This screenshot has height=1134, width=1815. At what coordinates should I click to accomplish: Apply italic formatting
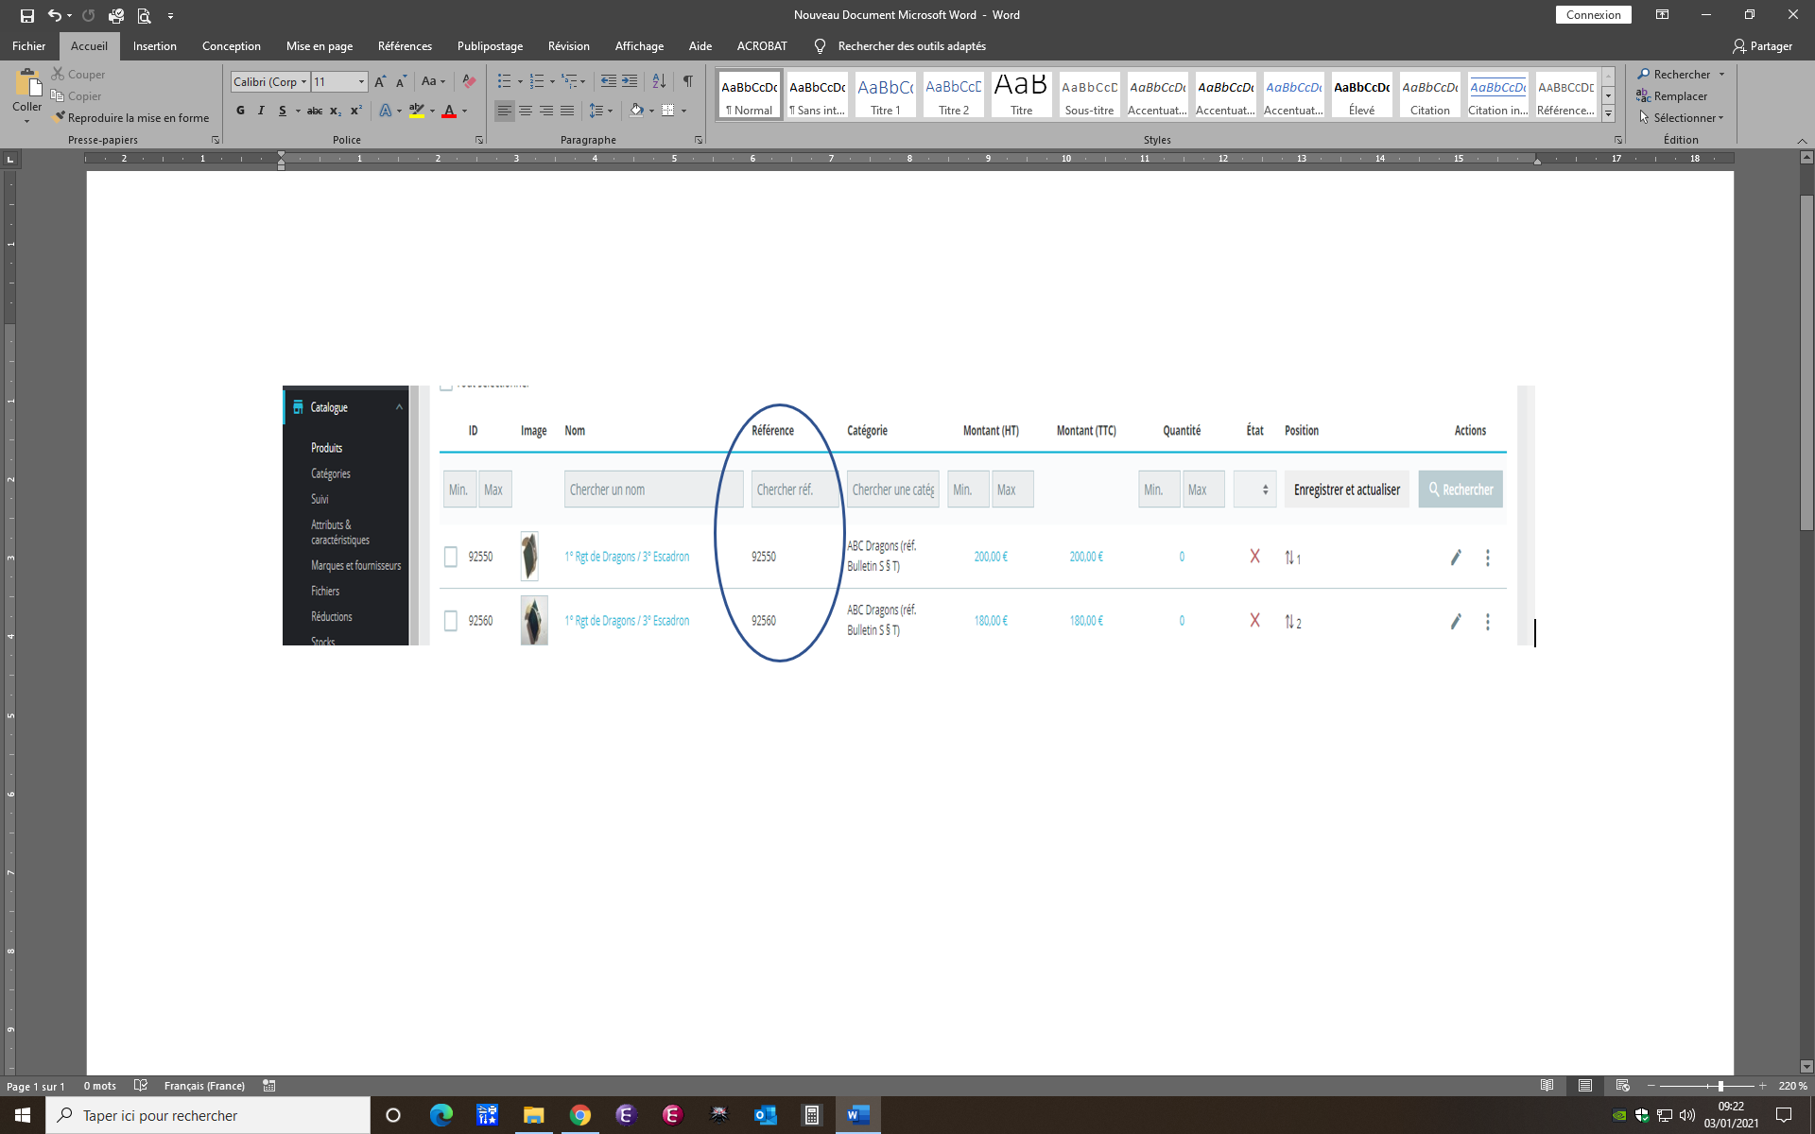261,111
